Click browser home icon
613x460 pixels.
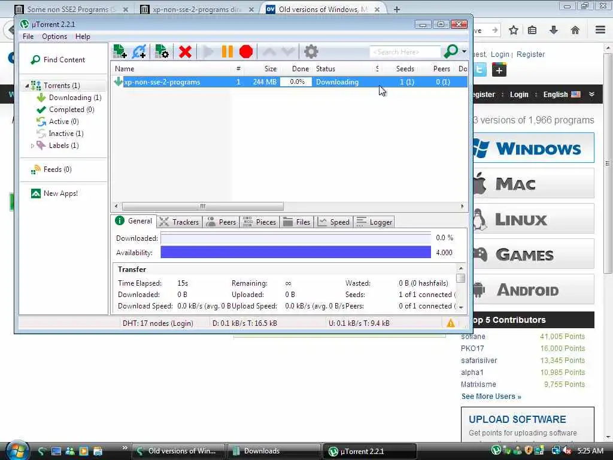(575, 30)
